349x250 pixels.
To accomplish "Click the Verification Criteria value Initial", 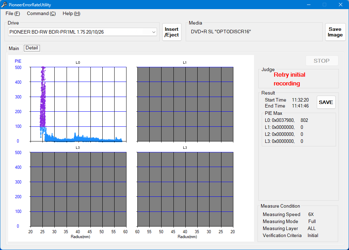I will tap(313, 235).
